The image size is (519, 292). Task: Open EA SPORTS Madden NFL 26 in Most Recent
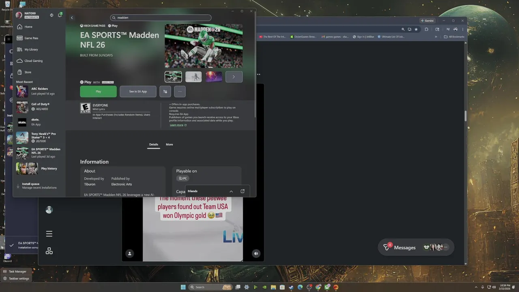pos(39,153)
